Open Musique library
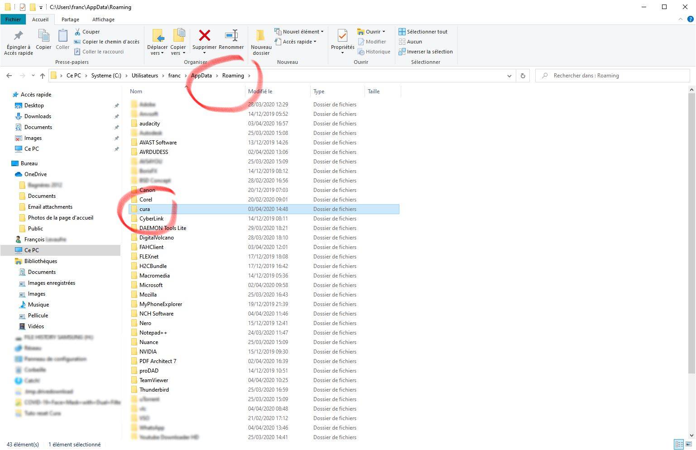 tap(38, 305)
